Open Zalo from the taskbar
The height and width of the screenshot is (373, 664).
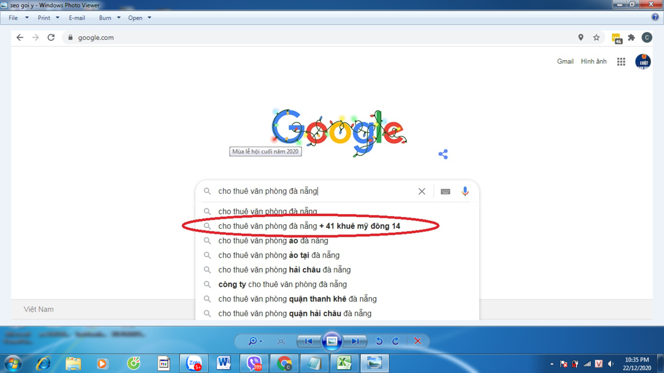[194, 364]
